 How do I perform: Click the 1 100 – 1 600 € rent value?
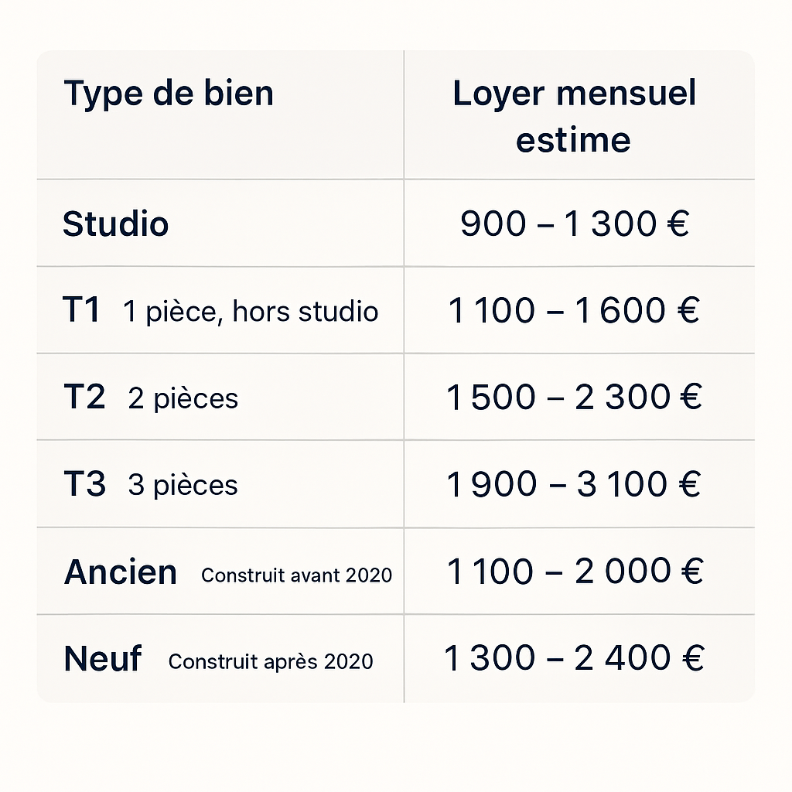[574, 311]
